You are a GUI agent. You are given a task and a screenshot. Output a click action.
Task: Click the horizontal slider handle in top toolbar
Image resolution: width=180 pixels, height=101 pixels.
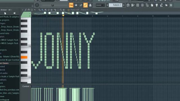tap(53, 5)
